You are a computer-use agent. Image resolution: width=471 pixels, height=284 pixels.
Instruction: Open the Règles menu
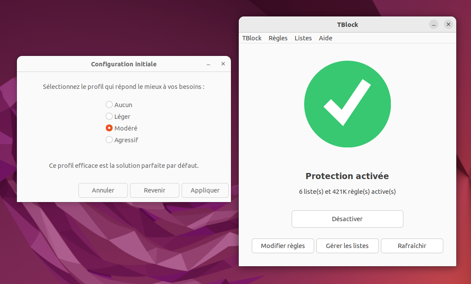point(278,38)
